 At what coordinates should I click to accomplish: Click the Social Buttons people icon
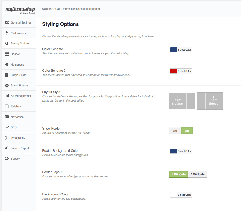7,85
